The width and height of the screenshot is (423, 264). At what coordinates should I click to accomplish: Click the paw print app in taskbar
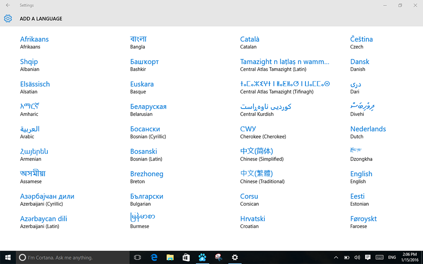(202, 257)
